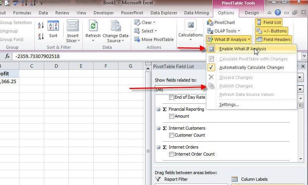This screenshot has height=185, width=308.
Task: Toggle the Field Headers button
Action: pos(273,39)
